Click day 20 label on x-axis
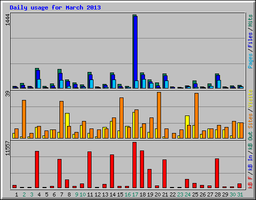 tap(157, 194)
